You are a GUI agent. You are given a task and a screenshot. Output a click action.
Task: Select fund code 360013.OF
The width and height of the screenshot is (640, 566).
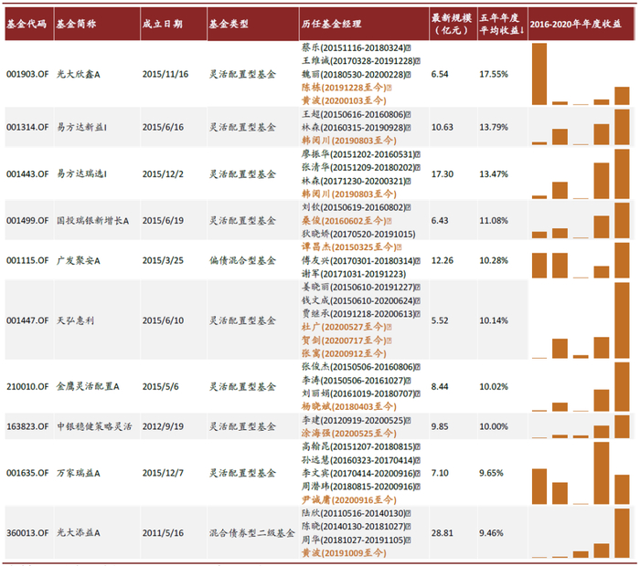coord(27,532)
